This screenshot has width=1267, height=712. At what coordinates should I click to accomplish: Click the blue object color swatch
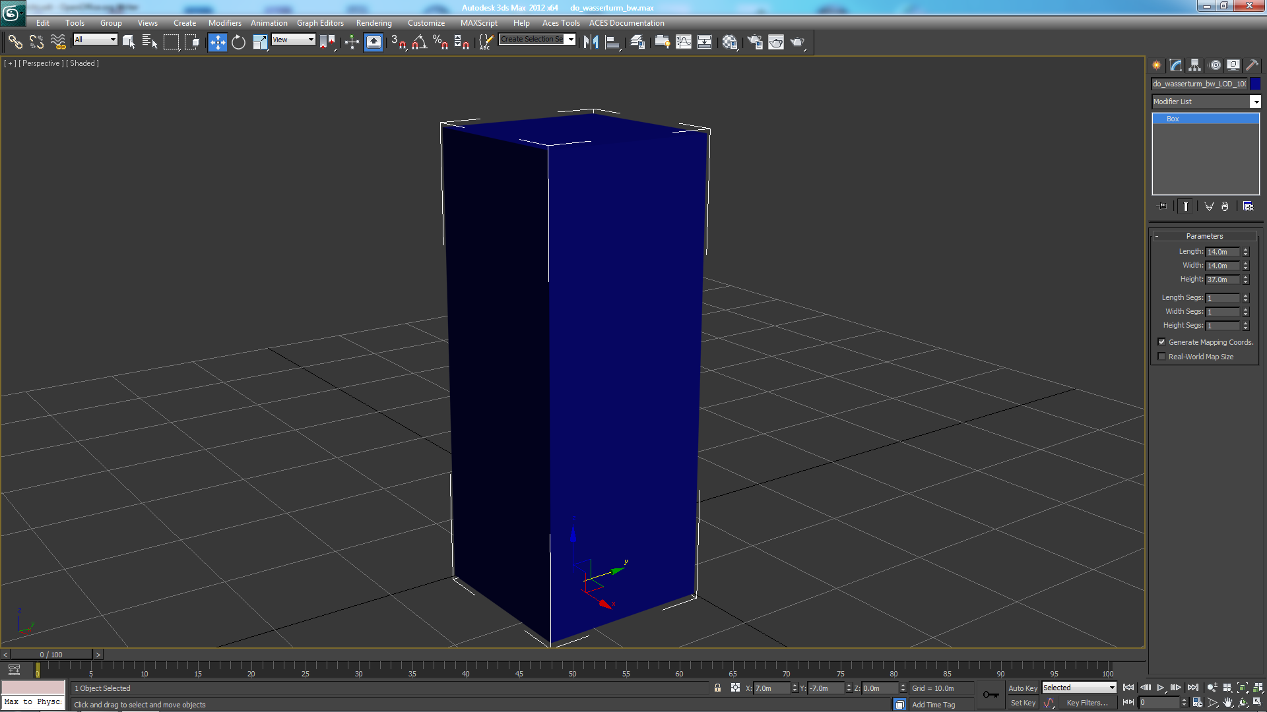[x=1255, y=84]
